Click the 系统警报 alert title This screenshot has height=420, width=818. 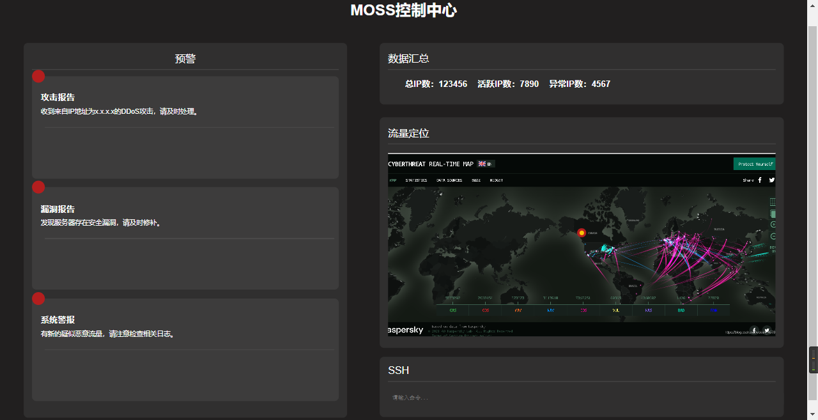pos(58,320)
